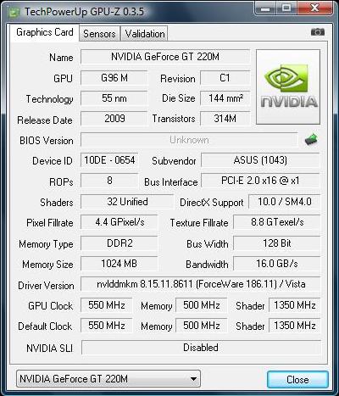This screenshot has width=339, height=396.
Task: Click the BIOS Version Unknown field
Action: (189, 140)
